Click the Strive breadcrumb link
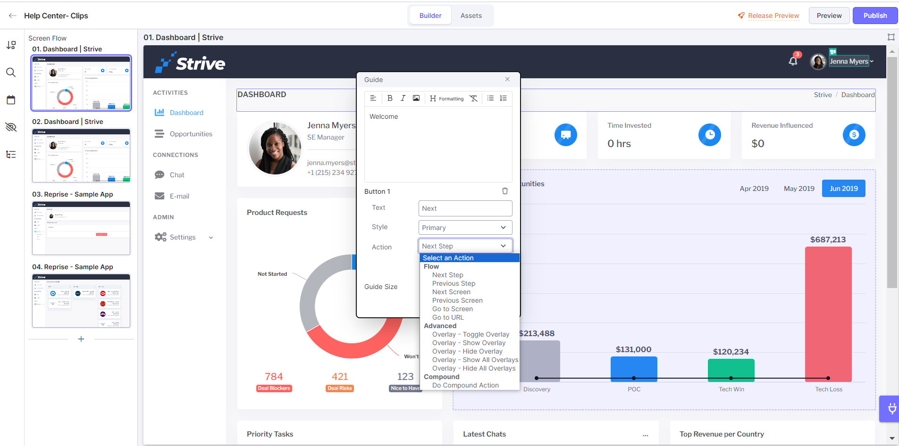This screenshot has width=899, height=446. point(823,95)
